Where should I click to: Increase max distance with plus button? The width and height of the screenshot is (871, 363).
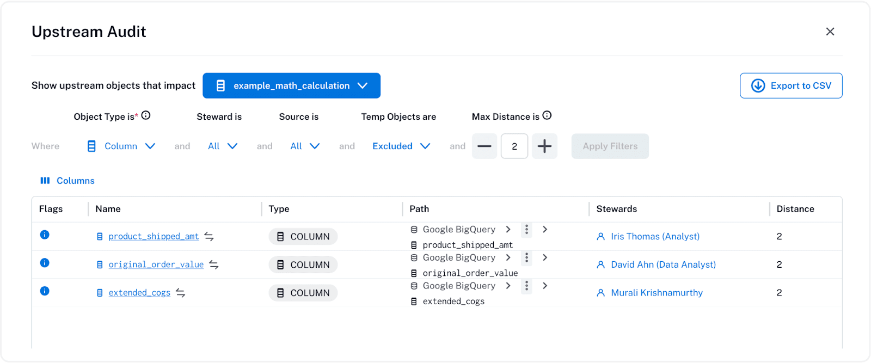click(x=544, y=146)
